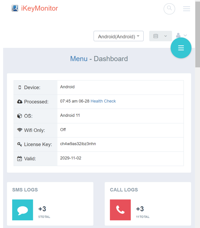Open the calendar date picker dropdown
Image resolution: width=200 pixels, height=228 pixels.
click(x=161, y=36)
